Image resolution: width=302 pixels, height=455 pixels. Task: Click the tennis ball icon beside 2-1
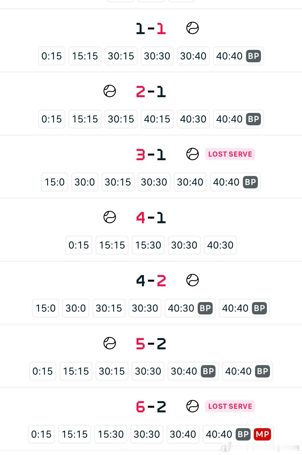pos(109,91)
